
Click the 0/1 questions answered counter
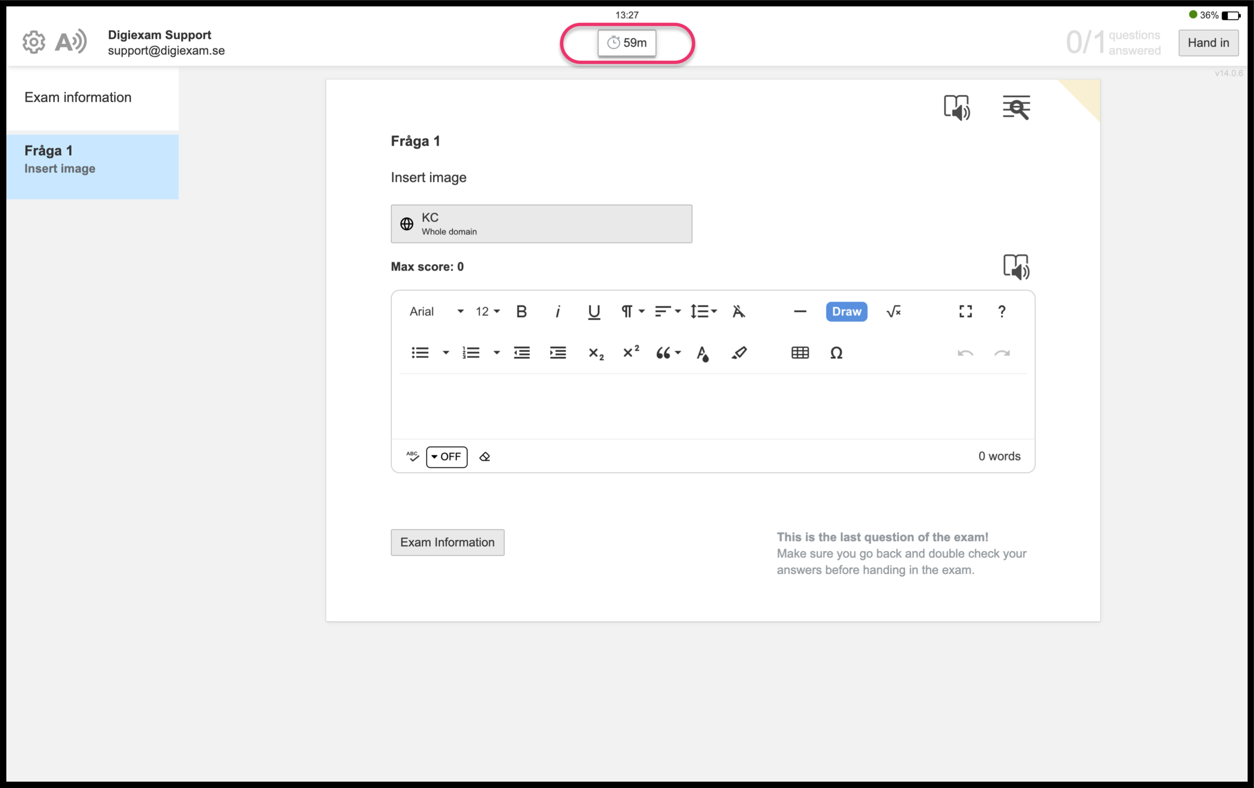[1113, 43]
